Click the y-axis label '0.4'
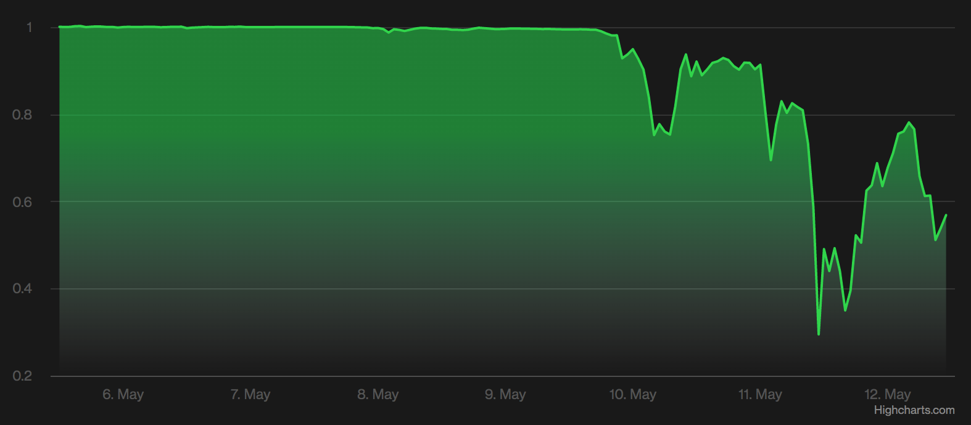 (22, 289)
